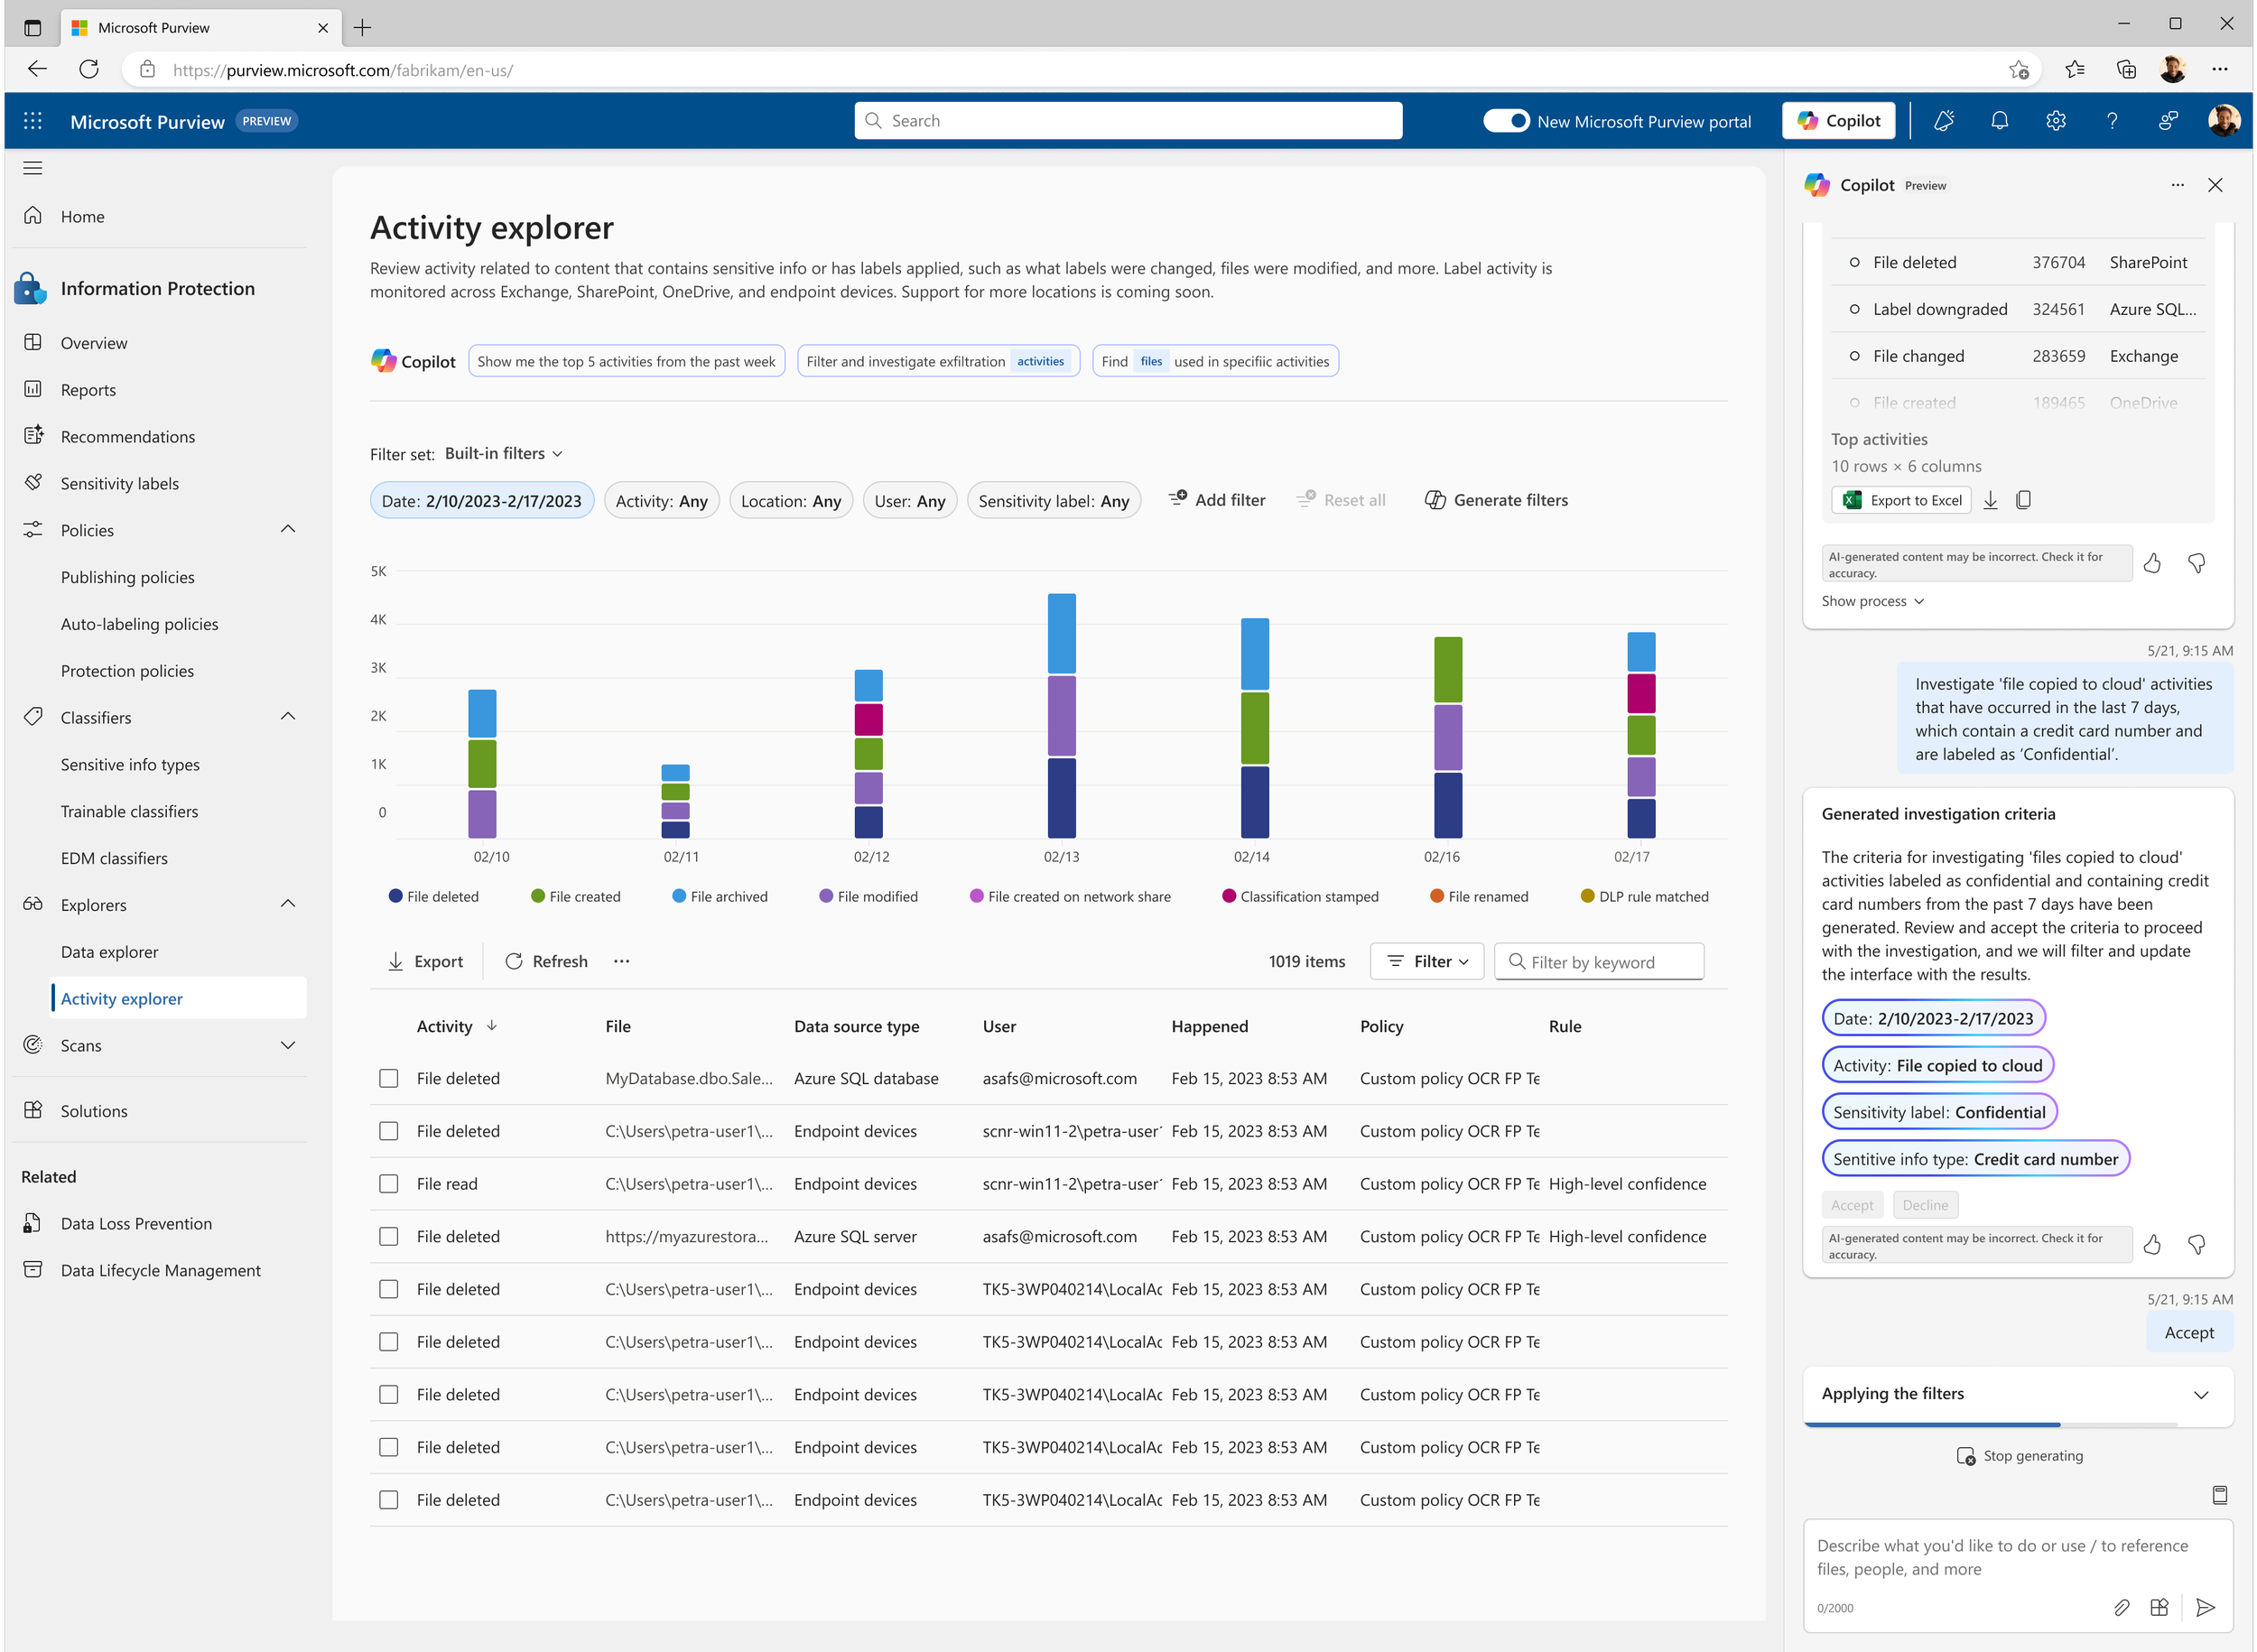2257x1652 pixels.
Task: Toggle the New Microsoft Purview portal switch
Action: coord(1506,121)
